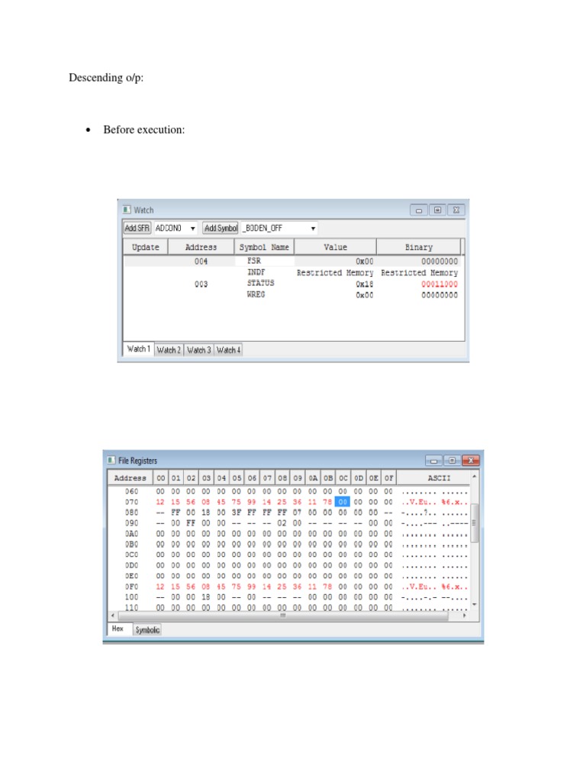The width and height of the screenshot is (586, 781).
Task: Switch to the Watch 3 tab
Action: 199,350
